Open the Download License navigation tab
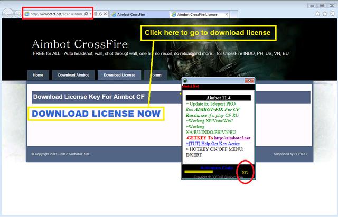The image size is (338, 217). pyautogui.click(x=119, y=75)
